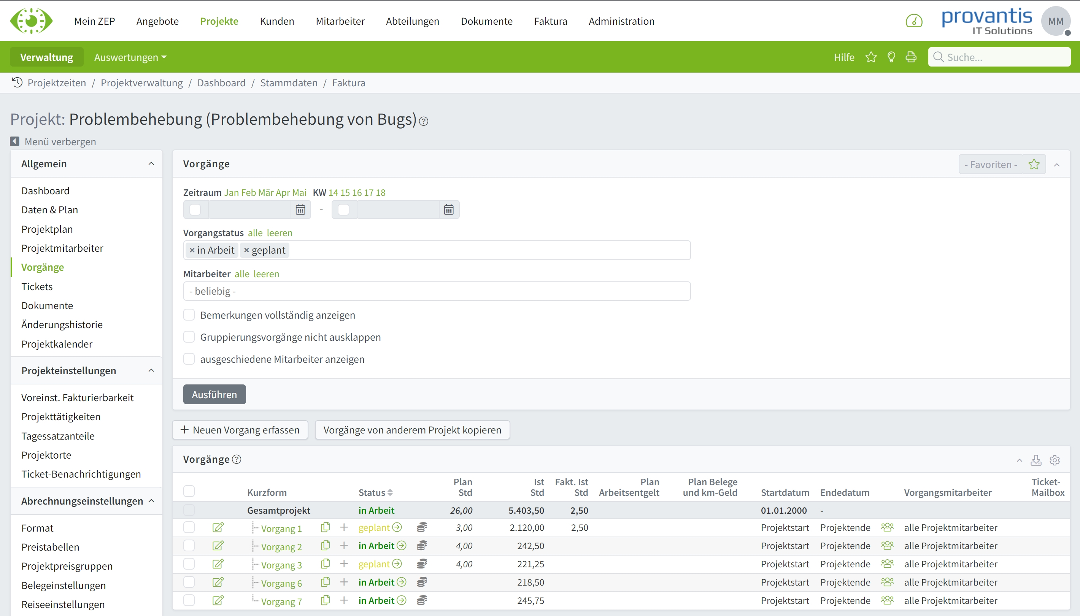The height and width of the screenshot is (616, 1080).
Task: Check 'ausgeschiedene Mitarbeiter anzeigen'
Action: tap(189, 359)
